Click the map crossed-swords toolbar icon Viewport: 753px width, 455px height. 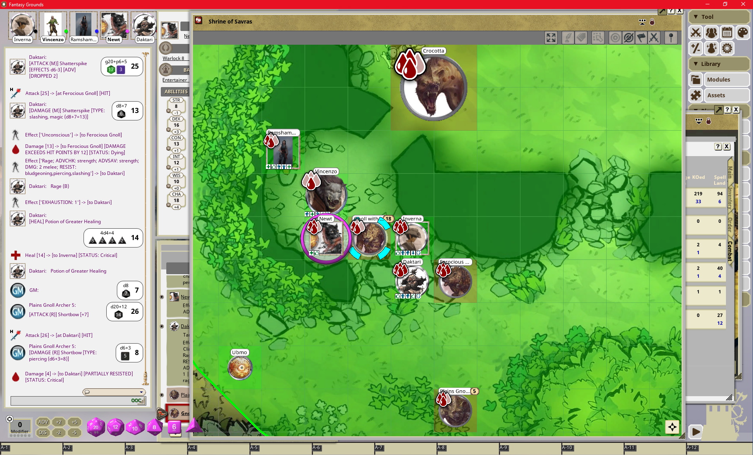click(654, 38)
